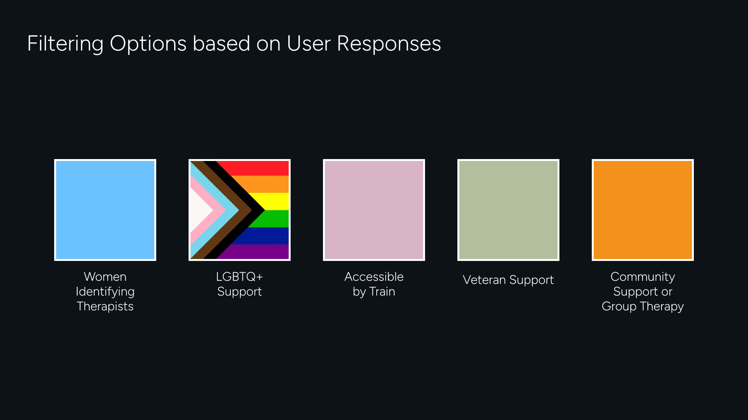Select the 'Women Identifying Therapists' label

(105, 291)
